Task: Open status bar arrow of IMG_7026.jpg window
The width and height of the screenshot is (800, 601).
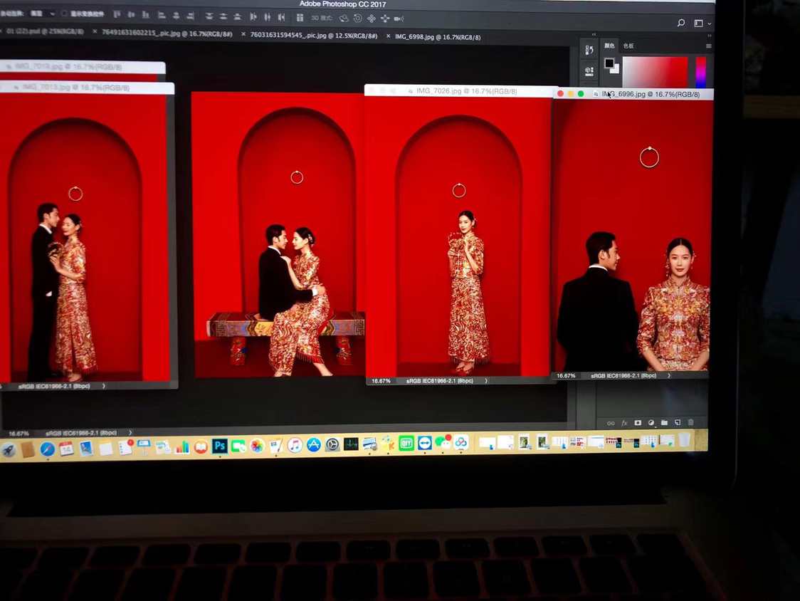Action: click(486, 381)
